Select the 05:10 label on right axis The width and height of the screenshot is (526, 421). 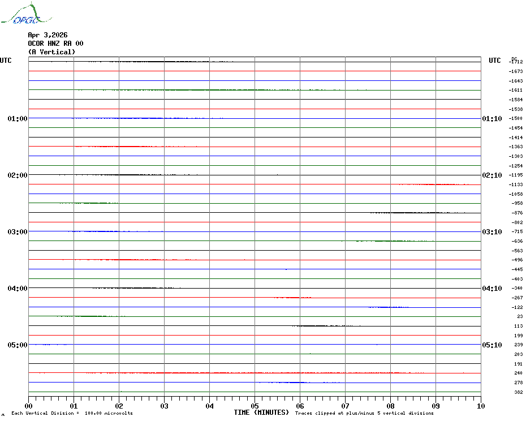pos(491,345)
